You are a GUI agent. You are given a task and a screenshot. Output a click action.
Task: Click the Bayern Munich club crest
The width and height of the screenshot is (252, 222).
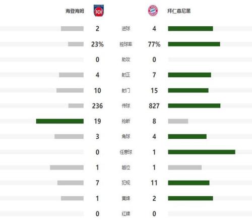pyautogui.click(x=153, y=11)
